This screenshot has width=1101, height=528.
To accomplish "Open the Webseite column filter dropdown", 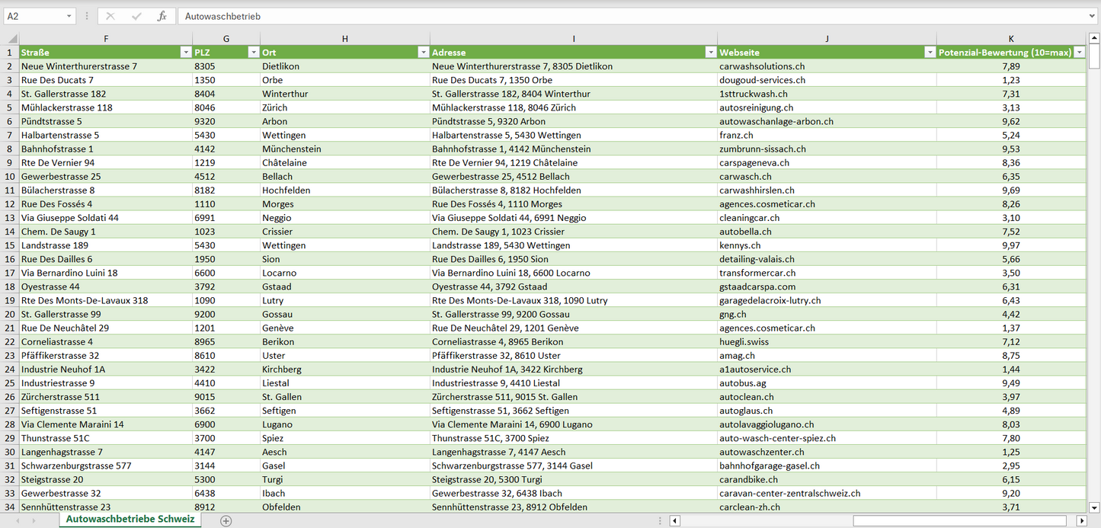I will [930, 53].
